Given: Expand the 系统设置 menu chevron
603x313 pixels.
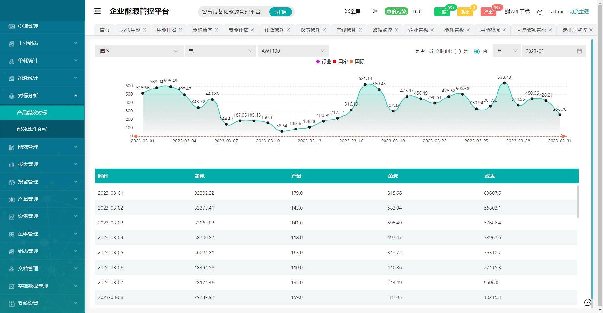Looking at the screenshot, I should pos(76,303).
